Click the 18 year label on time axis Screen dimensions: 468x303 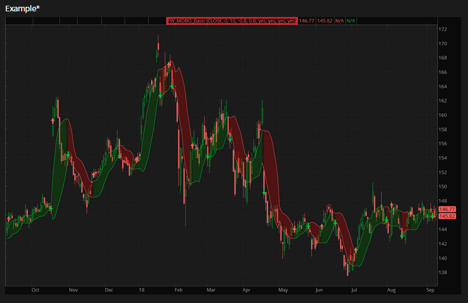tap(141, 290)
